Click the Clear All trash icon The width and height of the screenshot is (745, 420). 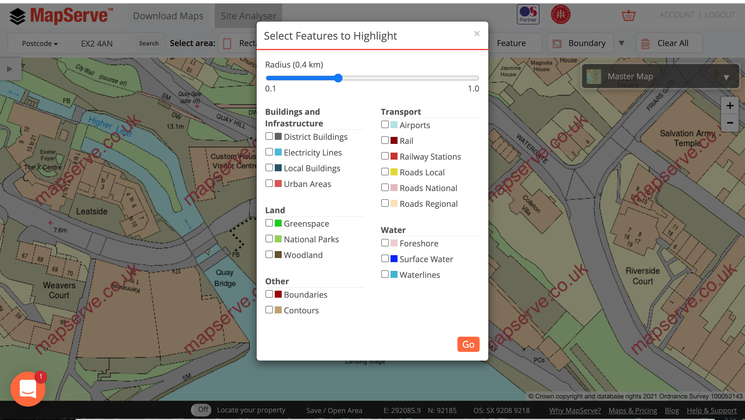tap(645, 44)
